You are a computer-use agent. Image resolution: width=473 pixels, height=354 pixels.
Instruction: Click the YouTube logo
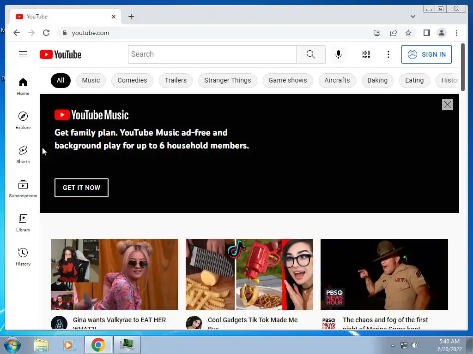tap(61, 54)
